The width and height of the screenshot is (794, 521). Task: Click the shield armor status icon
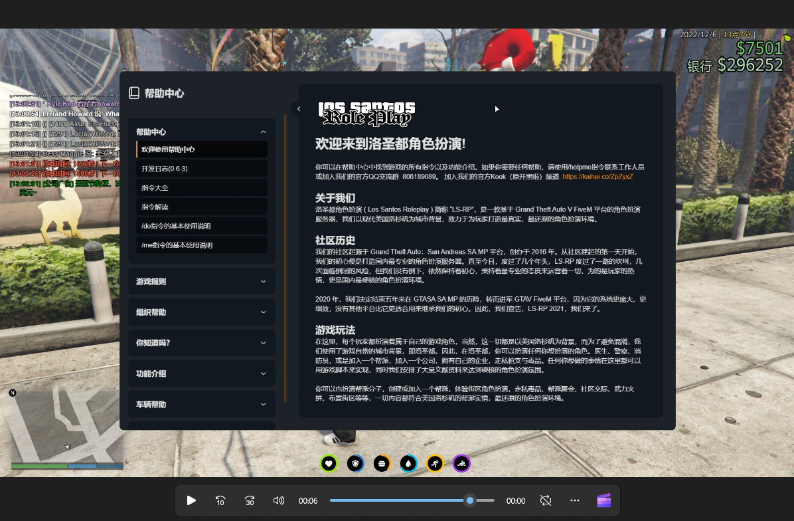pos(355,463)
